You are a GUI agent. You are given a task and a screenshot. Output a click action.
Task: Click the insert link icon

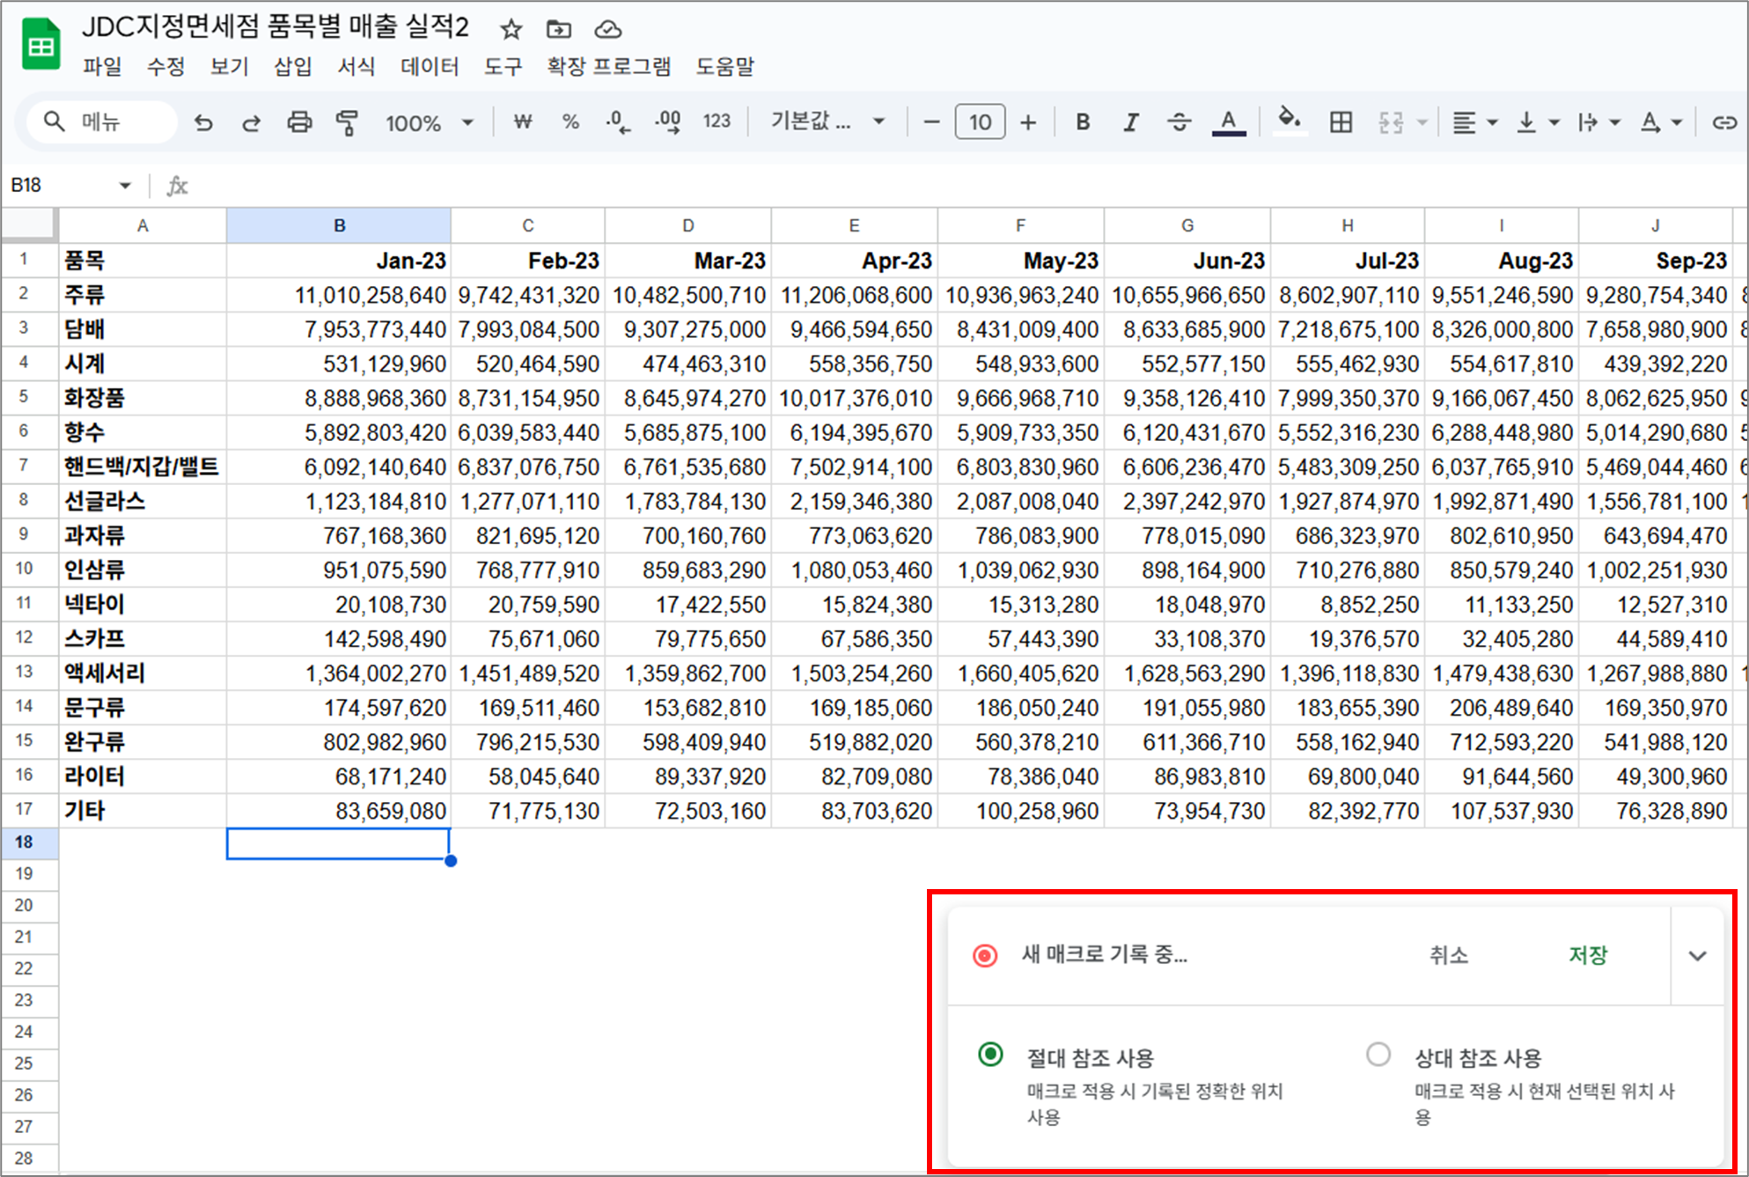(1723, 122)
